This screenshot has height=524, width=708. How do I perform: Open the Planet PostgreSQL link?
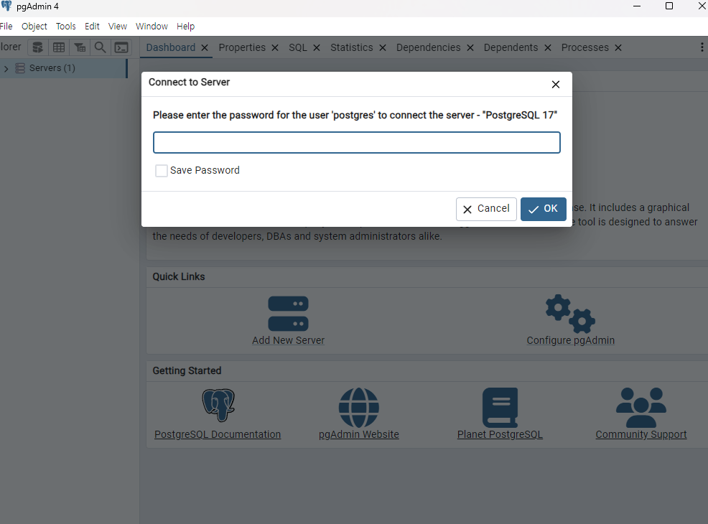pyautogui.click(x=500, y=434)
